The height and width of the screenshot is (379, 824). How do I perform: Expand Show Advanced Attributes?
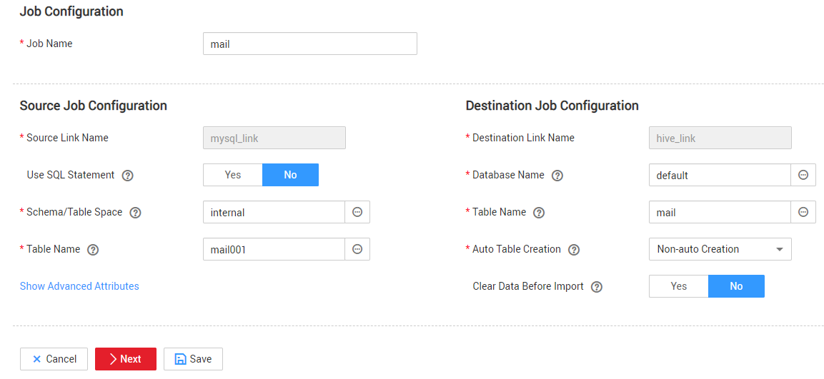click(79, 286)
